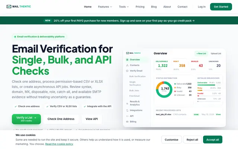Open the Contacts person icon in dashboard sidebar
Image resolution: width=238 pixels, height=149 pixels.
[x=127, y=65]
